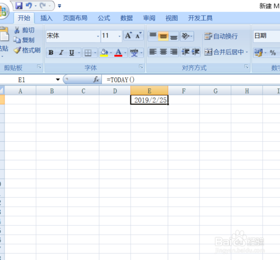This screenshot has height=260, width=280.
Task: Switch to the 公式 ribbon tab
Action: pyautogui.click(x=104, y=18)
